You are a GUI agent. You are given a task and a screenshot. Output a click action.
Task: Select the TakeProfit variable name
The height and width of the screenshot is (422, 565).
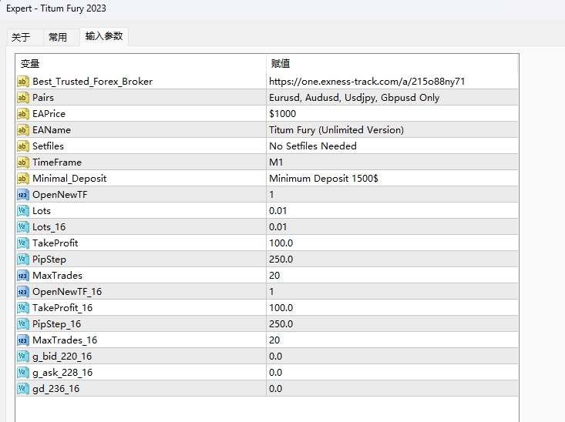55,243
